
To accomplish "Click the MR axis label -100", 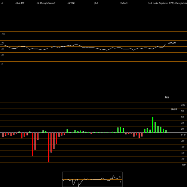I will [x=183, y=165].
